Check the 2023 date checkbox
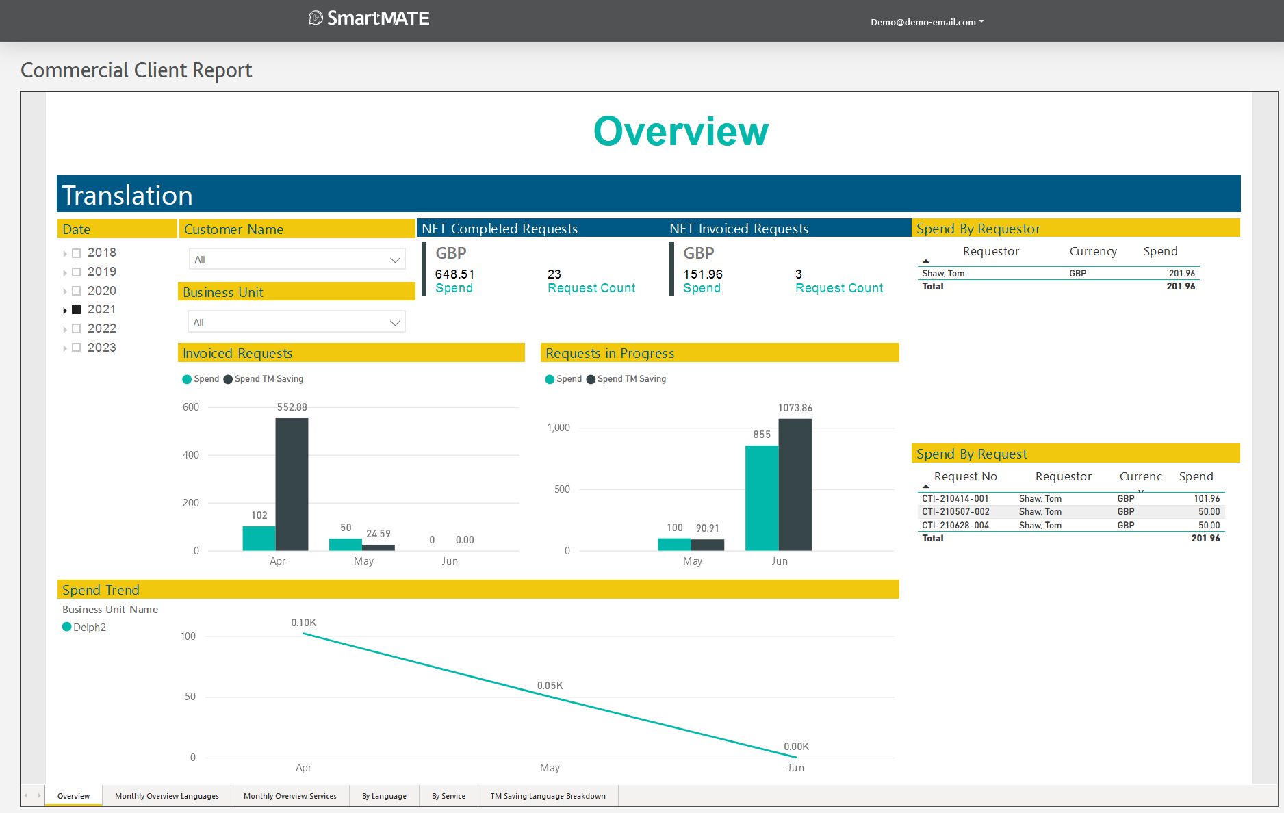 pos(77,348)
